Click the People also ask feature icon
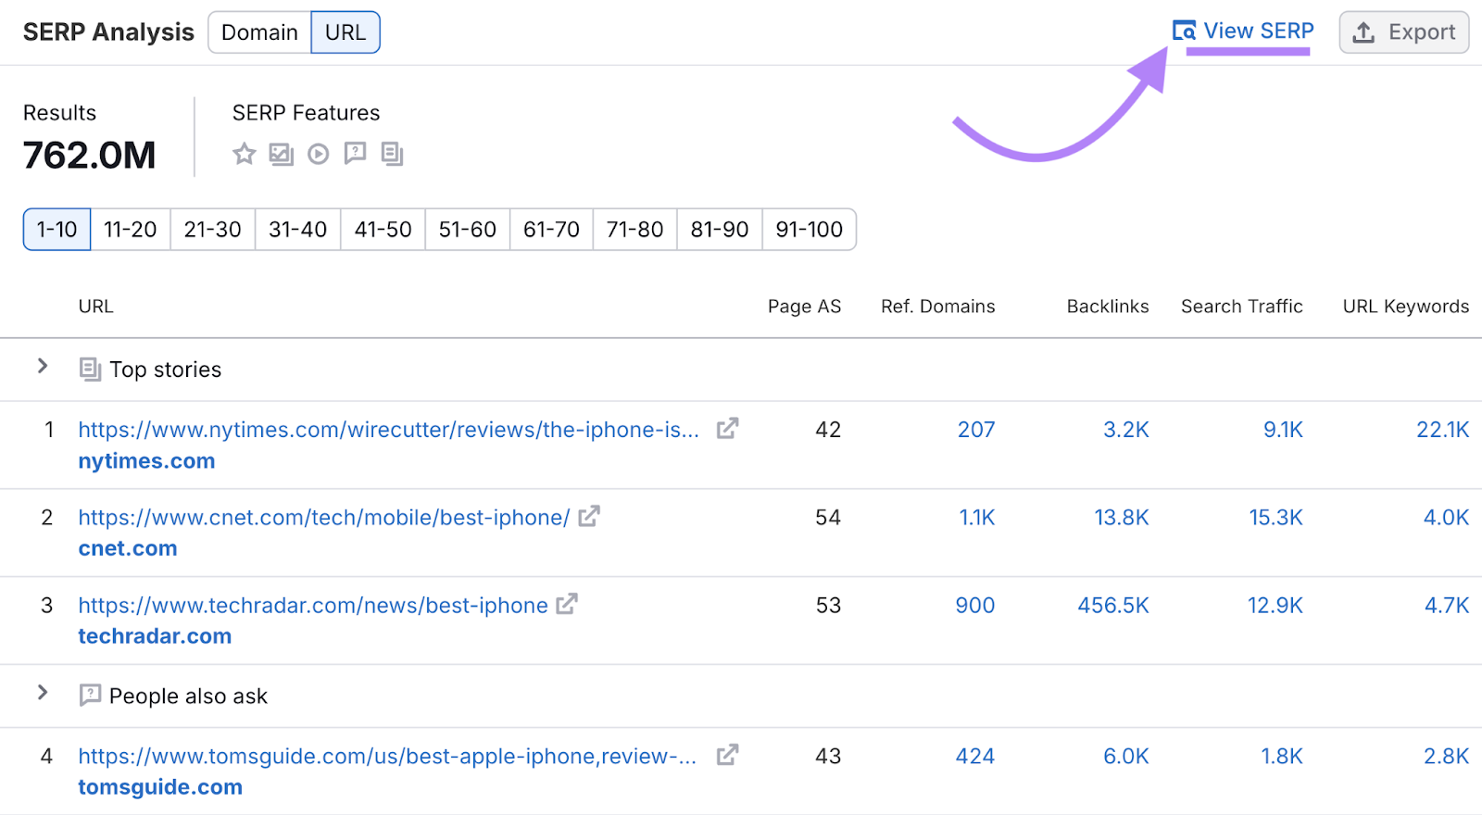Viewport: 1482px width, 815px height. tap(355, 154)
